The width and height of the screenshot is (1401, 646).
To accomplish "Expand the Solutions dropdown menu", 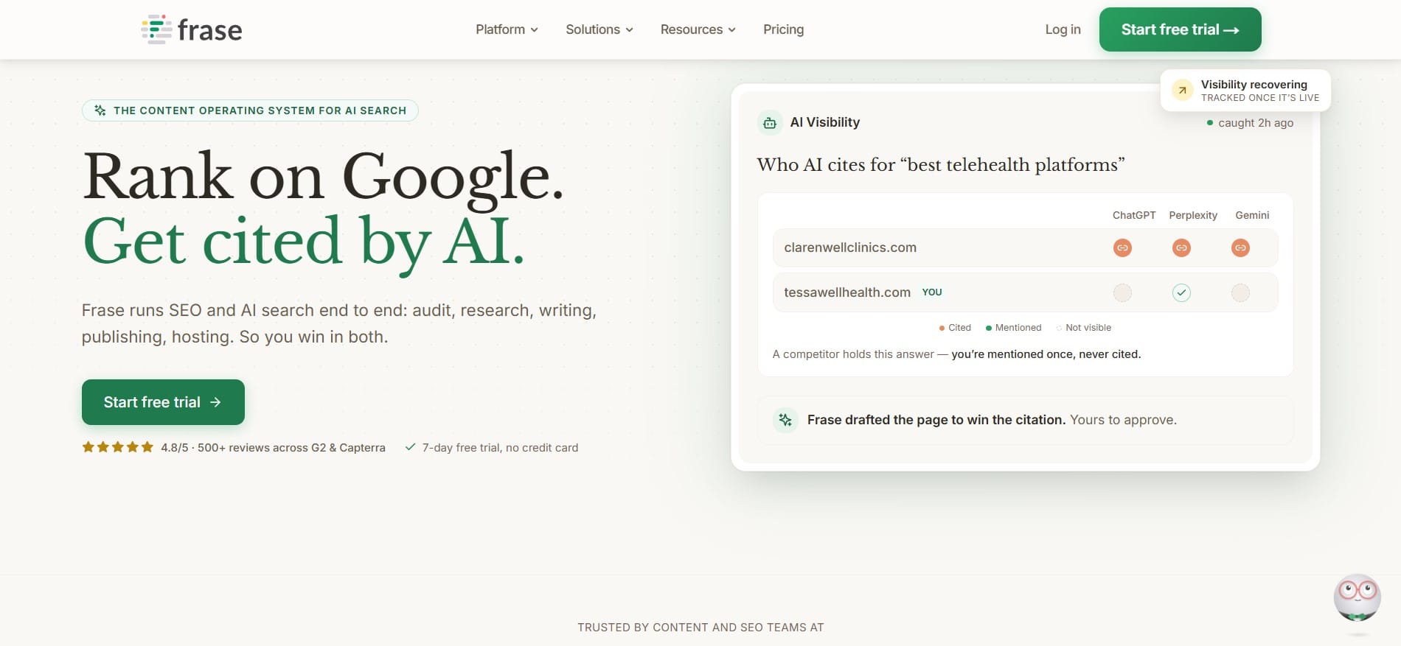I will tap(599, 29).
